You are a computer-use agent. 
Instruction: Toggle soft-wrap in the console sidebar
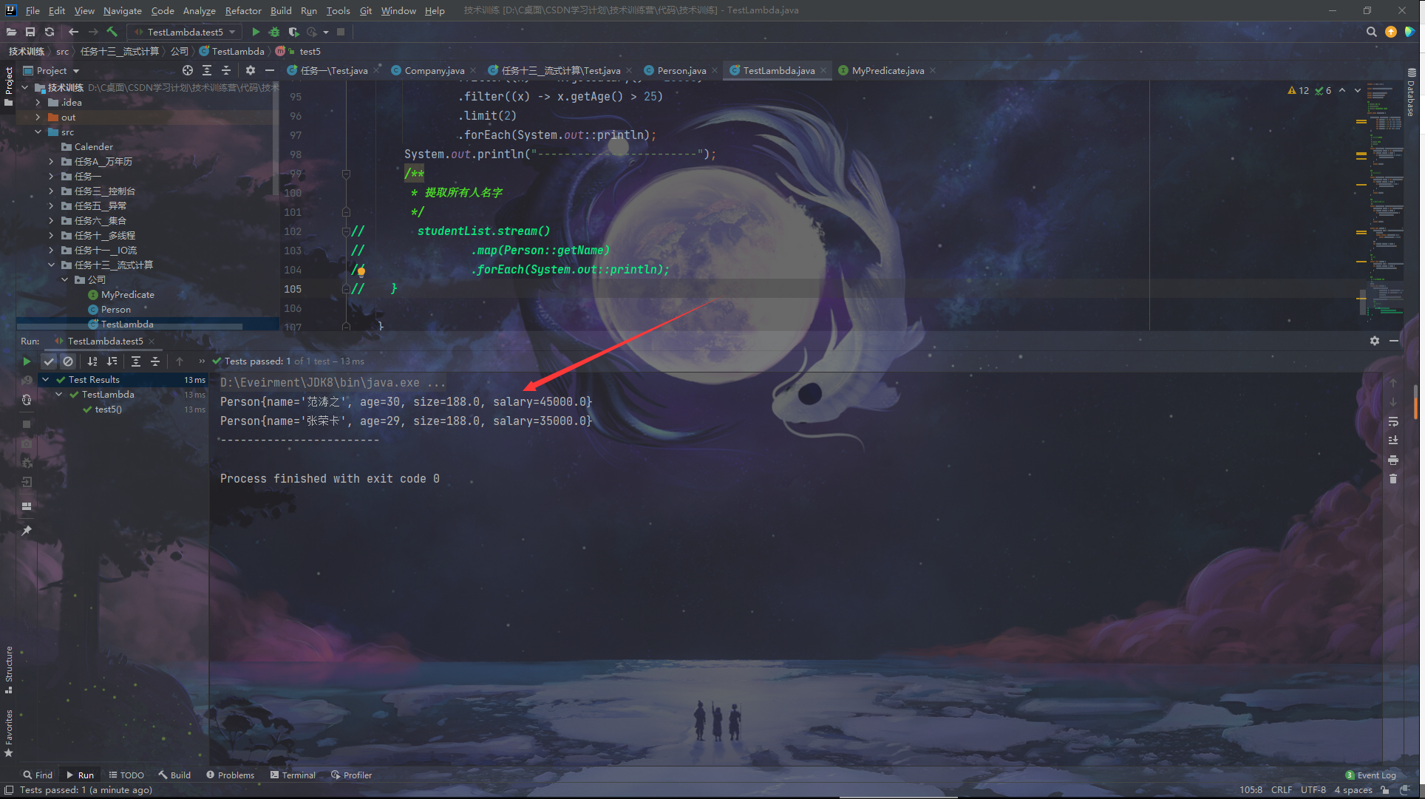pyautogui.click(x=1393, y=421)
